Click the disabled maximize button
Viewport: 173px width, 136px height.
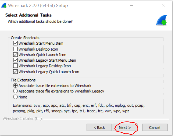point(147,6)
